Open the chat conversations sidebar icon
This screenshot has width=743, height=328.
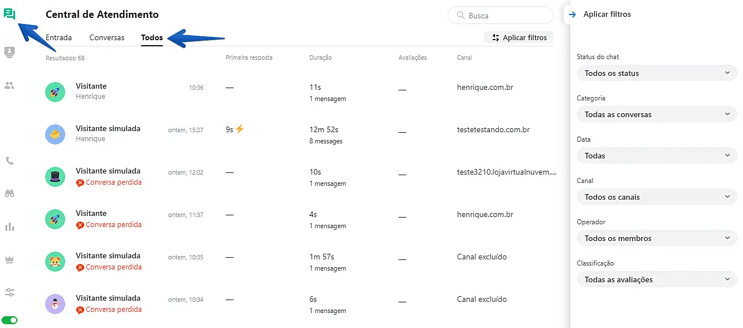pyautogui.click(x=9, y=15)
